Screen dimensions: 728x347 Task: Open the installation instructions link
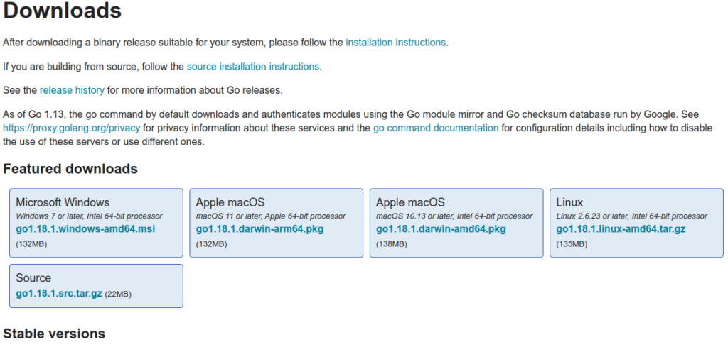(396, 43)
